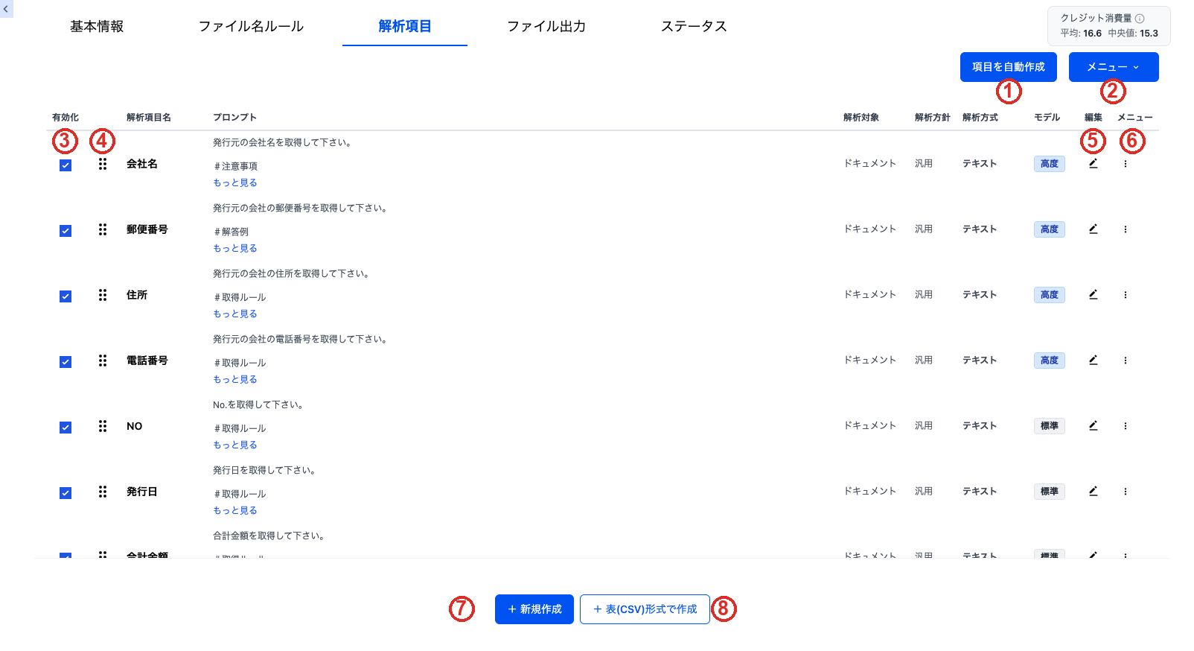Grab the drag handle of NO row

pos(103,426)
